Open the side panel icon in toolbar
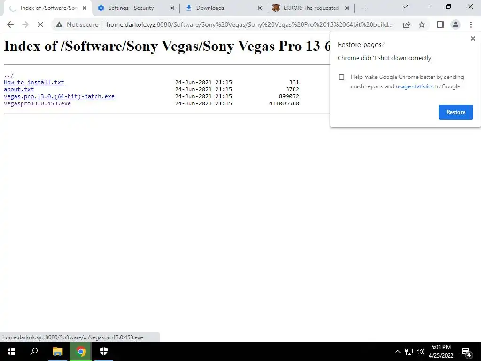 coord(441,24)
